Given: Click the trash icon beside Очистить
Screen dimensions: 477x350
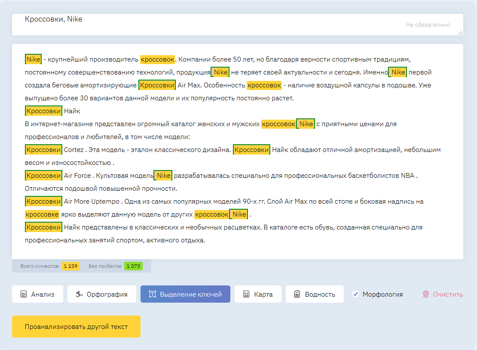Looking at the screenshot, I should tap(426, 294).
